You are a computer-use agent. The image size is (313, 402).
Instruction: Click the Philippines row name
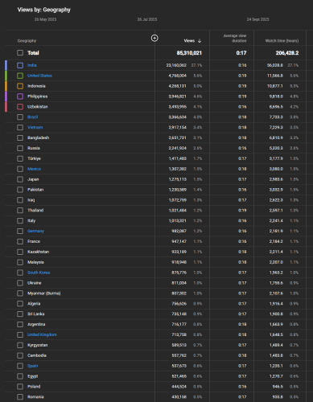(x=38, y=96)
